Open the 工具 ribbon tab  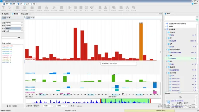point(26,4)
